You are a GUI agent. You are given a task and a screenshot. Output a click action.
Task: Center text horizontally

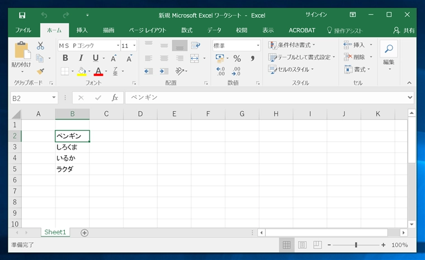(x=164, y=58)
